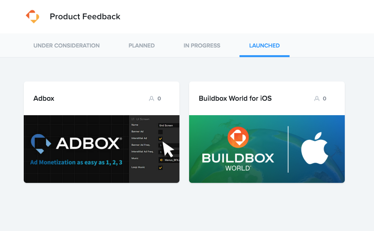The width and height of the screenshot is (374, 231).
Task: Click the Buildbox World for iOS vote count
Action: pos(324,98)
